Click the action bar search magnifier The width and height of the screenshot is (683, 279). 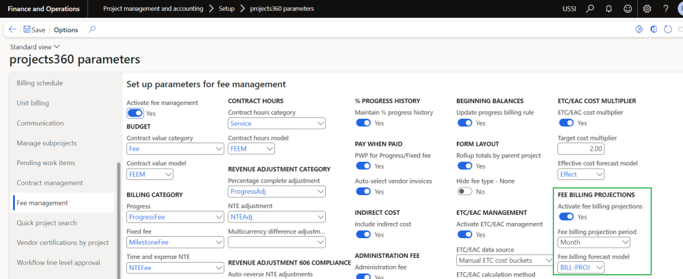point(92,30)
